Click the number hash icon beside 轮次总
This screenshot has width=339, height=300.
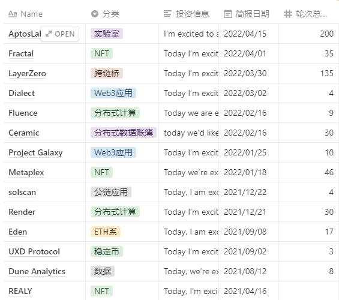tap(288, 14)
